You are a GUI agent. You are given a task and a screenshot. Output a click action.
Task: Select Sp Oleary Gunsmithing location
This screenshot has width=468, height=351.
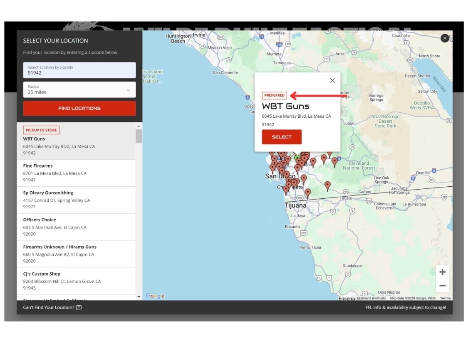click(76, 200)
